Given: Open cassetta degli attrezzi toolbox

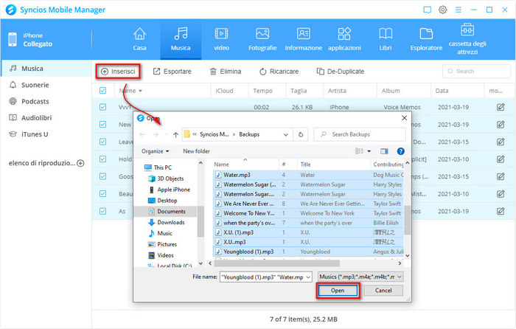Looking at the screenshot, I should tap(467, 39).
